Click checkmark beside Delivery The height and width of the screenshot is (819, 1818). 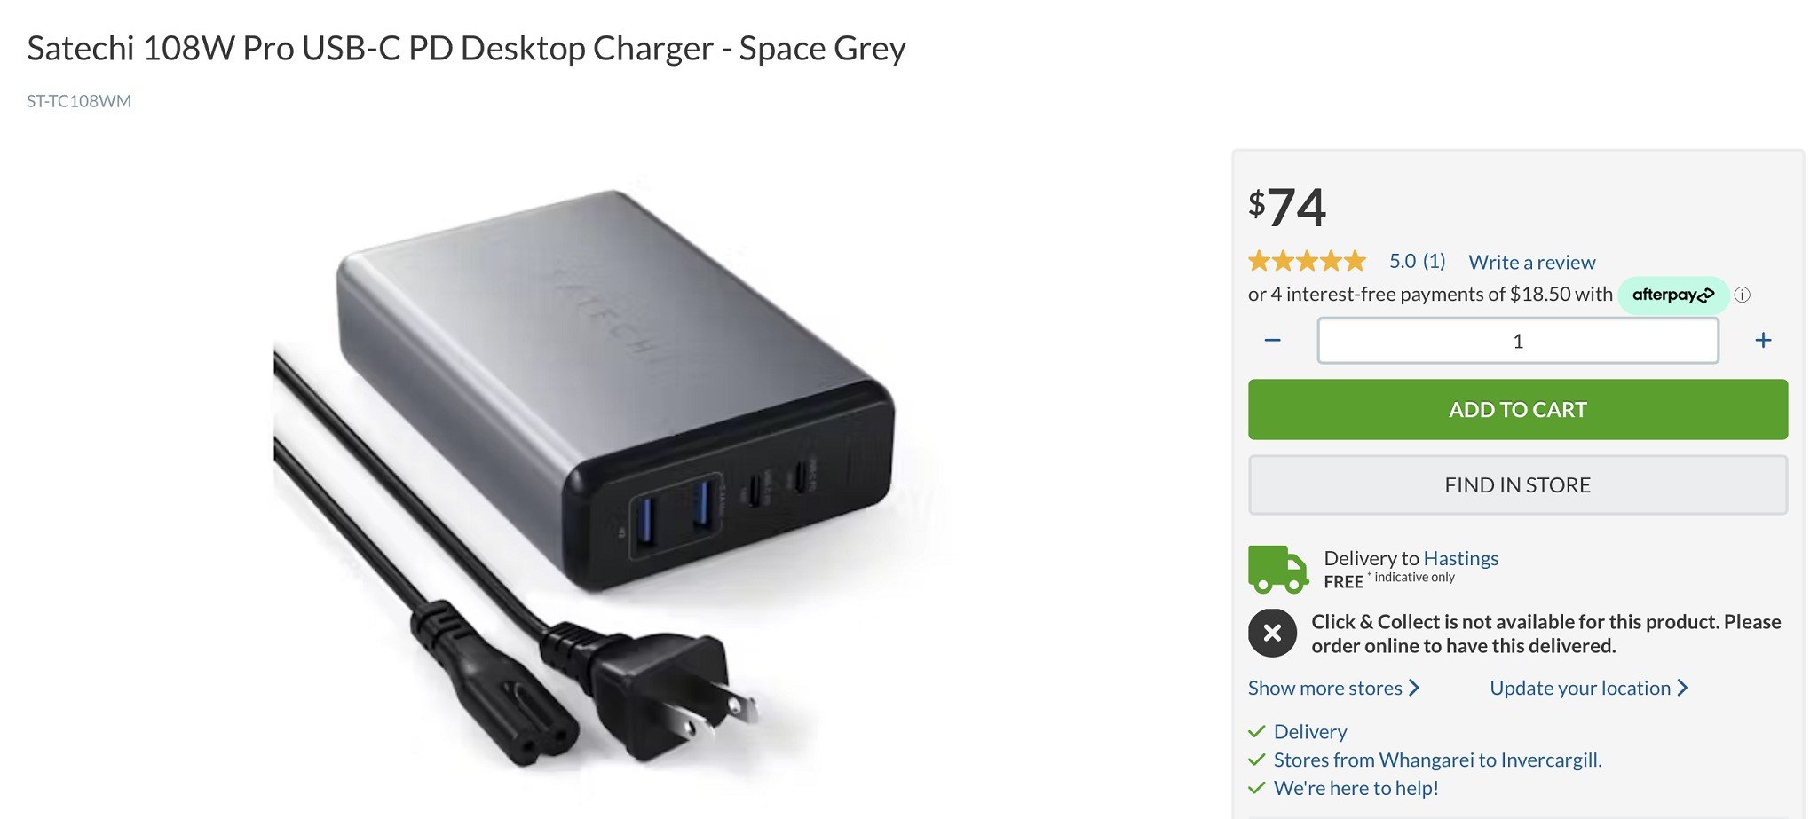click(1256, 732)
